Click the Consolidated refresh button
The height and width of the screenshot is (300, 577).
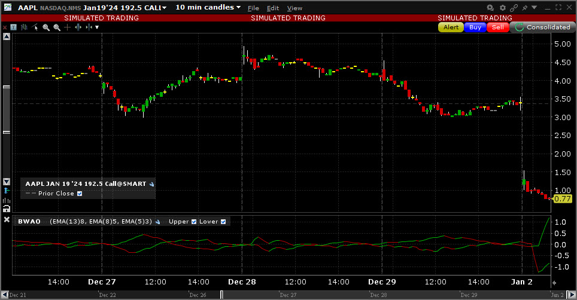[542, 27]
